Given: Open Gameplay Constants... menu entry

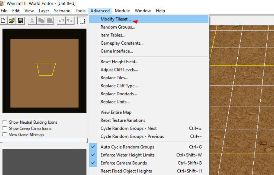Looking at the screenshot, I should coord(149,43).
